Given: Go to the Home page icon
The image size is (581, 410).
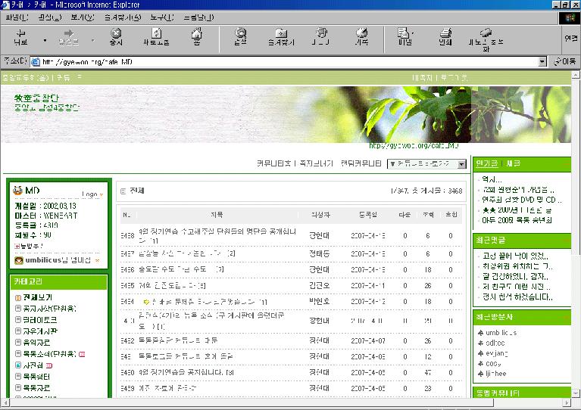Looking at the screenshot, I should coord(196,37).
